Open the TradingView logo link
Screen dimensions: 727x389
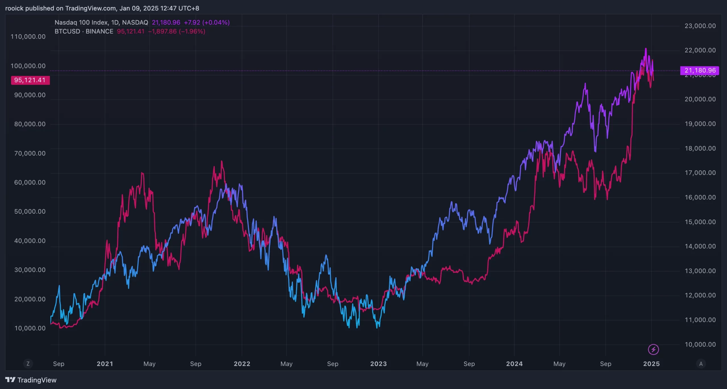pos(31,380)
